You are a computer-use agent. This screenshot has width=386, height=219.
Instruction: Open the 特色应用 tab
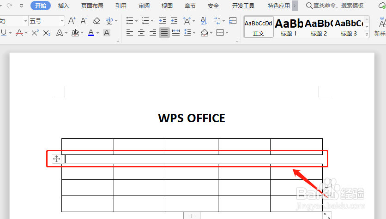279,6
